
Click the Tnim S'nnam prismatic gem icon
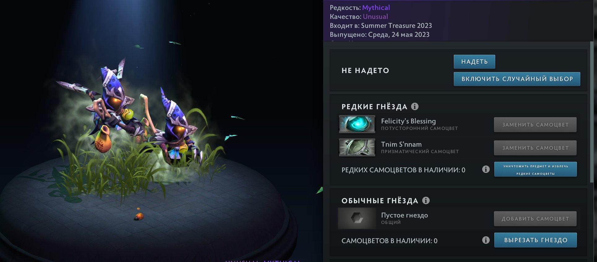[x=357, y=148]
